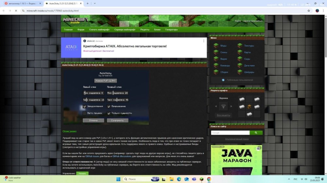
Task: Open the Моды menu link
Action: click(x=223, y=46)
